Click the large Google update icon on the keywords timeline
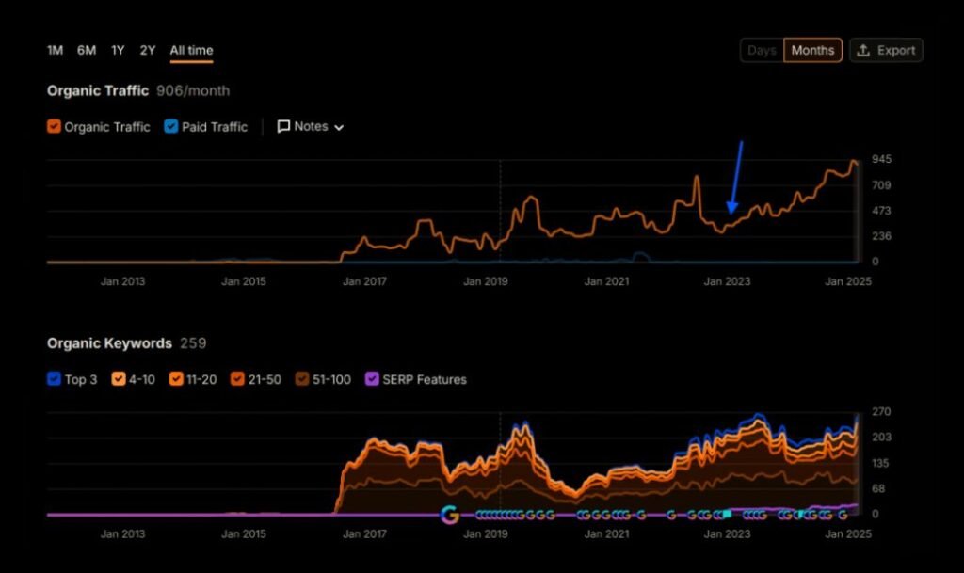This screenshot has height=573, width=964. click(450, 514)
